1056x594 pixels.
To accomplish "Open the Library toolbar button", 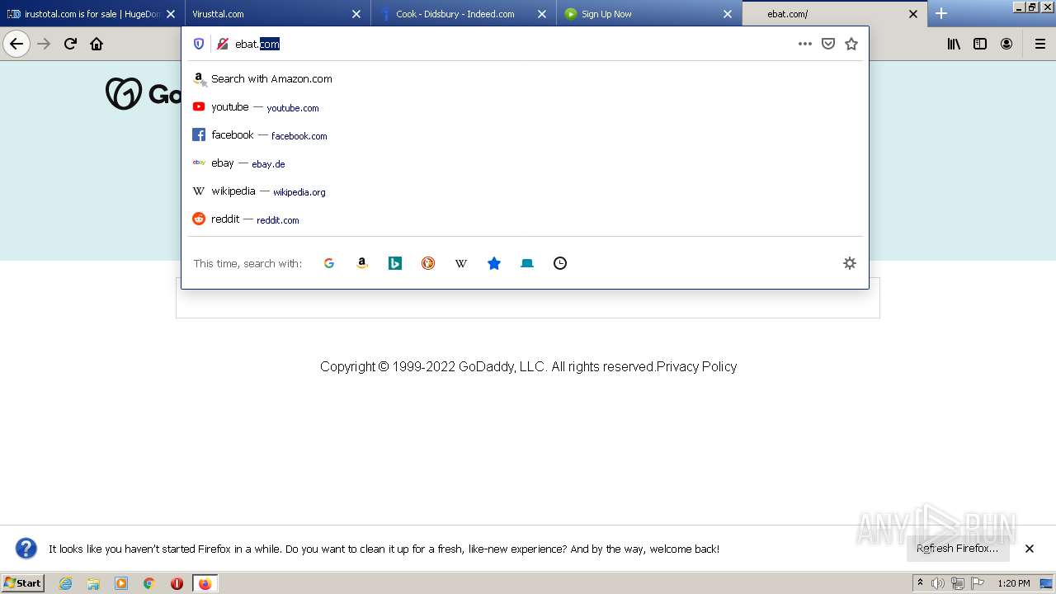I will [954, 44].
